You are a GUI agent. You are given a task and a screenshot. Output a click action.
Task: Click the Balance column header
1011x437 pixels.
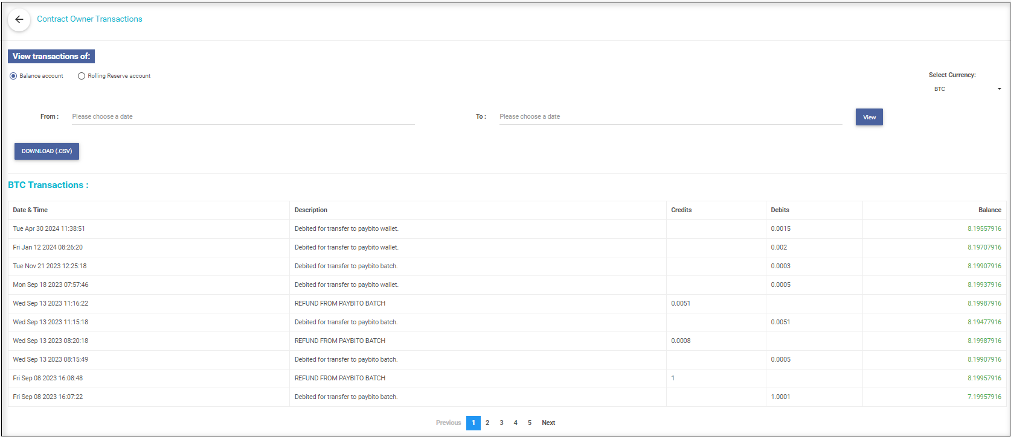click(989, 210)
